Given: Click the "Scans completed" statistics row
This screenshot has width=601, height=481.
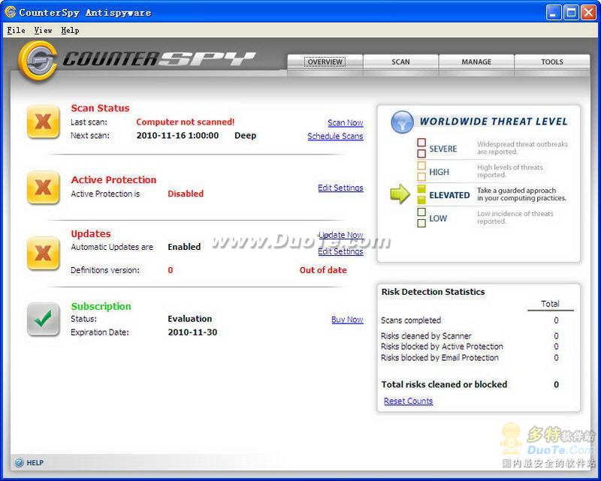Looking at the screenshot, I should point(470,320).
